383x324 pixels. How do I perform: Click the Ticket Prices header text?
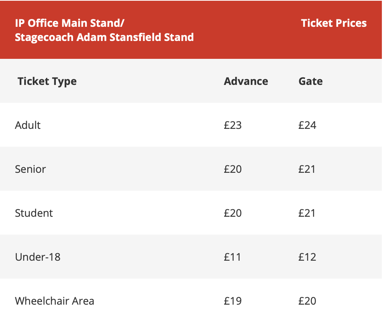pos(334,23)
